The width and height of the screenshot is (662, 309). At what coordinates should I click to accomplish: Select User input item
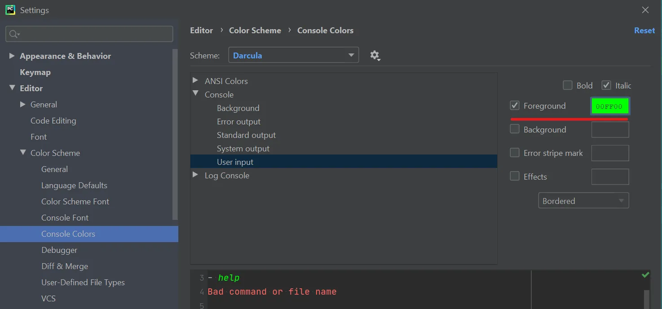pos(344,162)
